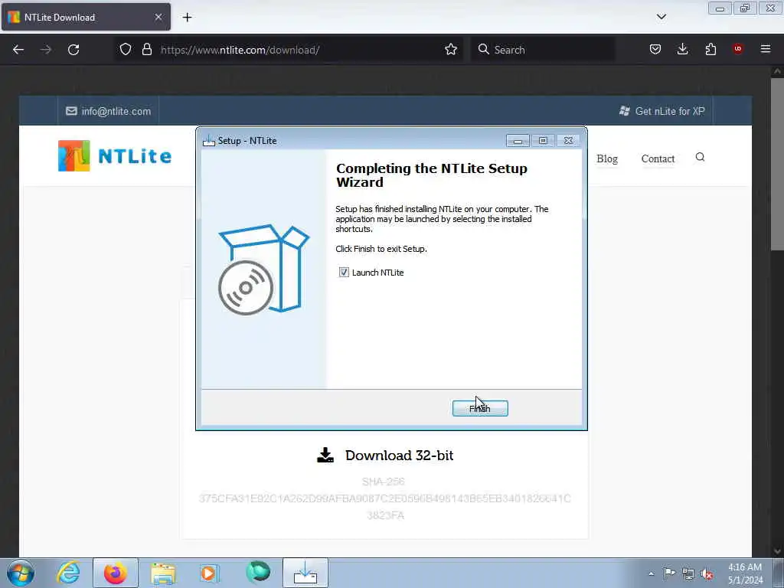Open the Get nLite for XP link
Screen dimensions: 784x588
[662, 111]
